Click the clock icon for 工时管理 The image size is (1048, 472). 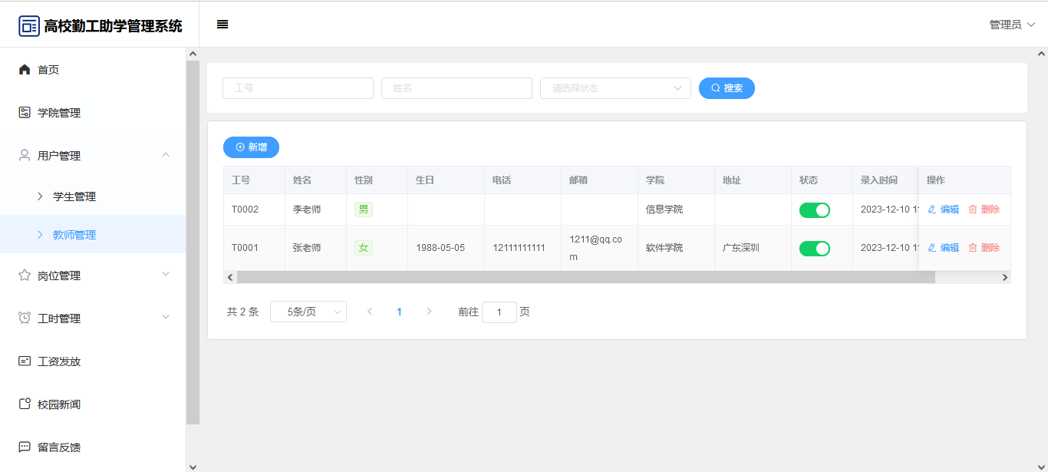[25, 319]
